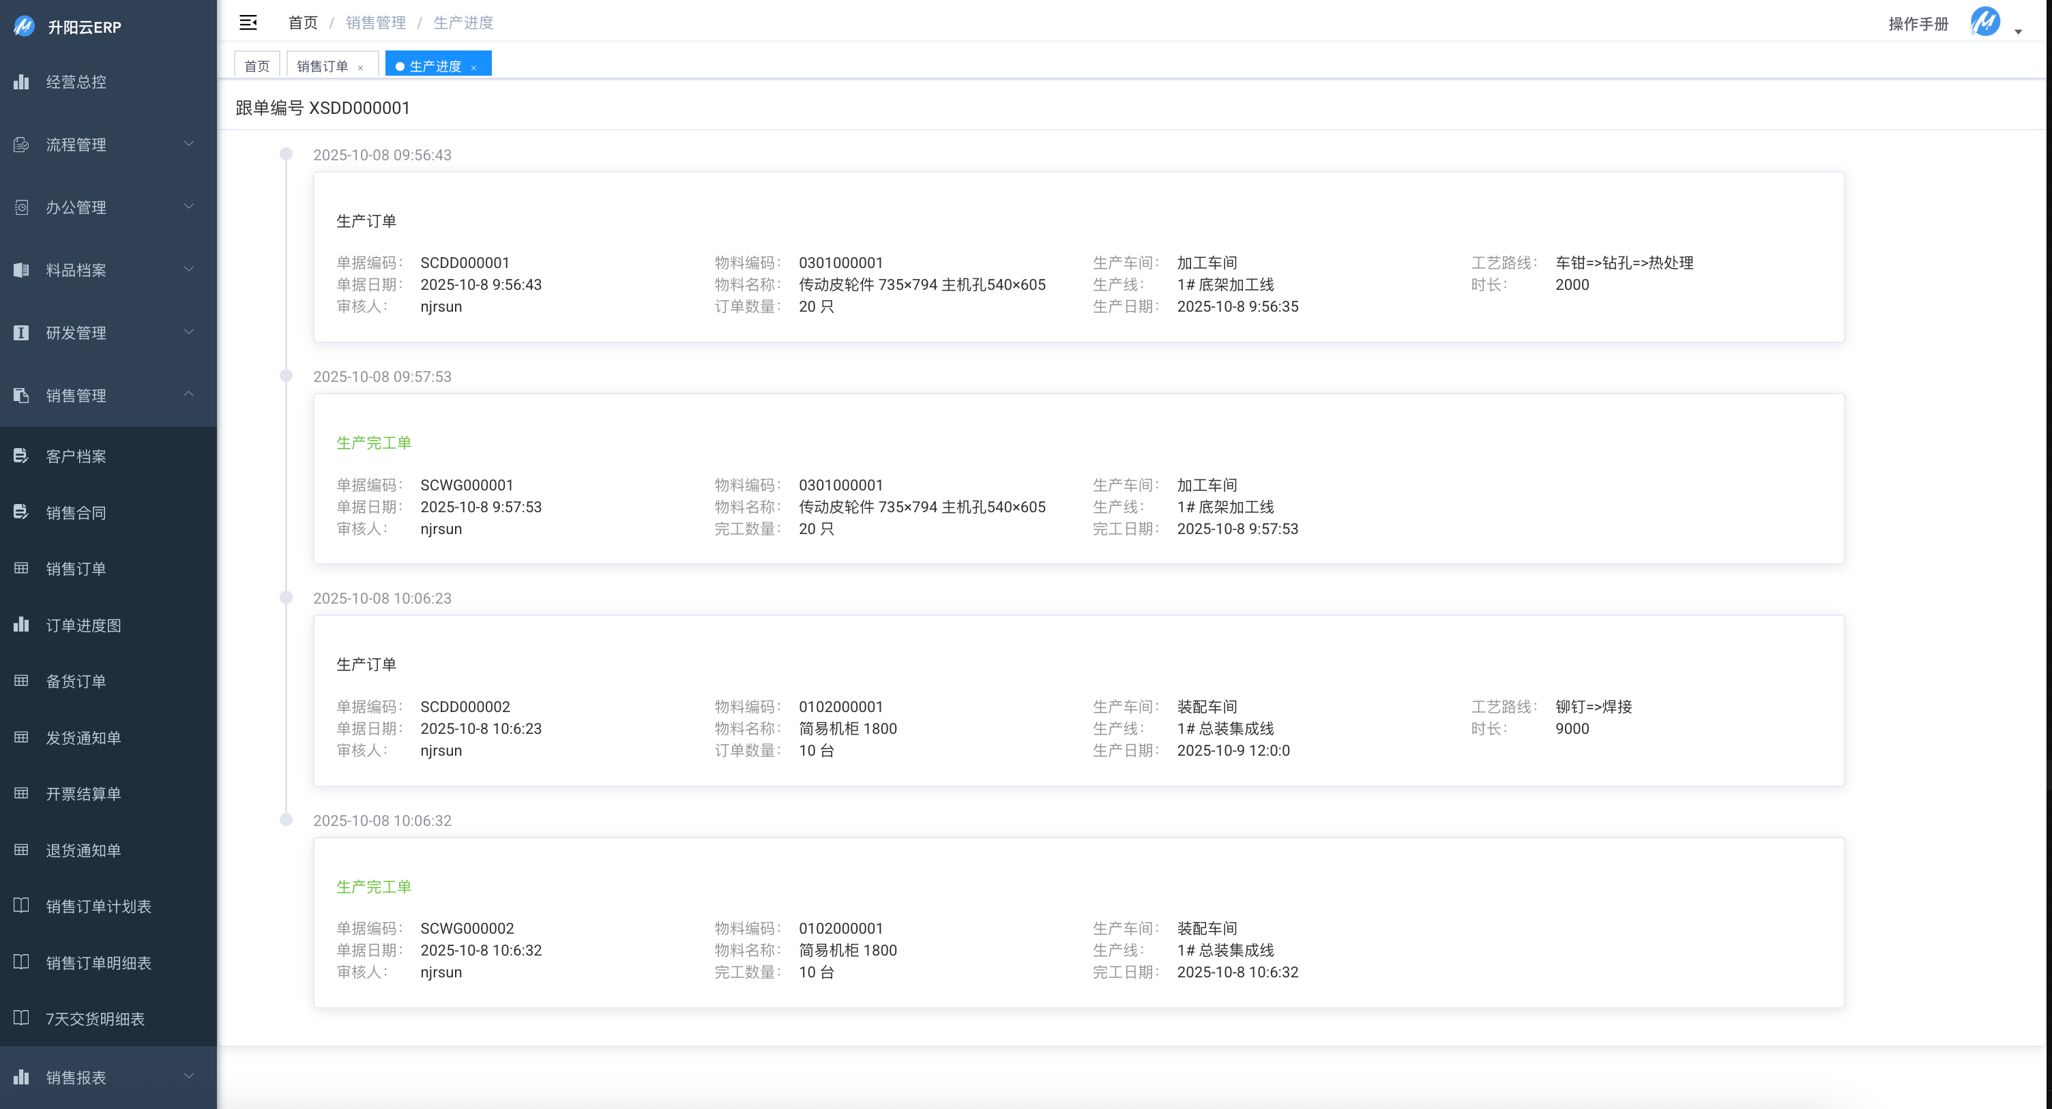The width and height of the screenshot is (2052, 1109).
Task: Switch to the 首页 tab
Action: click(256, 66)
